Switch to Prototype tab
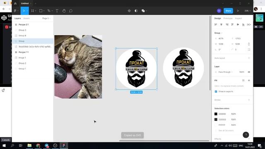This screenshot has height=149, width=265. pyautogui.click(x=228, y=18)
